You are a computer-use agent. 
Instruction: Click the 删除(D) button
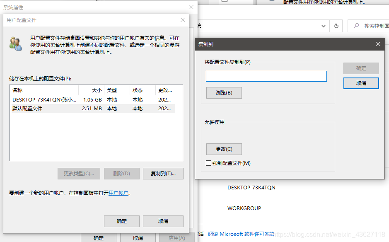(x=121, y=174)
